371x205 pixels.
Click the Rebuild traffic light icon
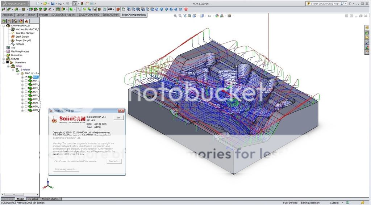coord(82,3)
